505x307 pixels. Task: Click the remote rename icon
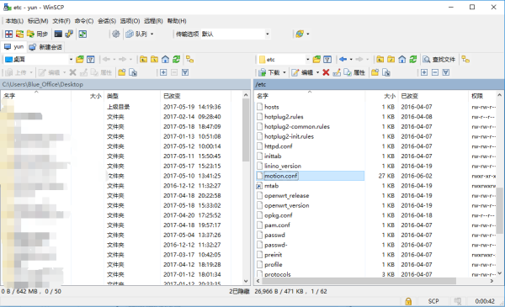pyautogui.click(x=337, y=72)
